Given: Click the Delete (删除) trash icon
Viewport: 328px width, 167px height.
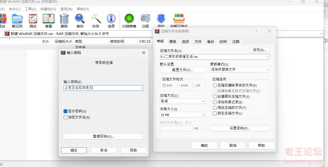Looking at the screenshot, I should coord(64,20).
